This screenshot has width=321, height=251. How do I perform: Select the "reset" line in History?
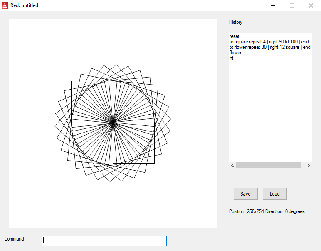click(x=235, y=37)
